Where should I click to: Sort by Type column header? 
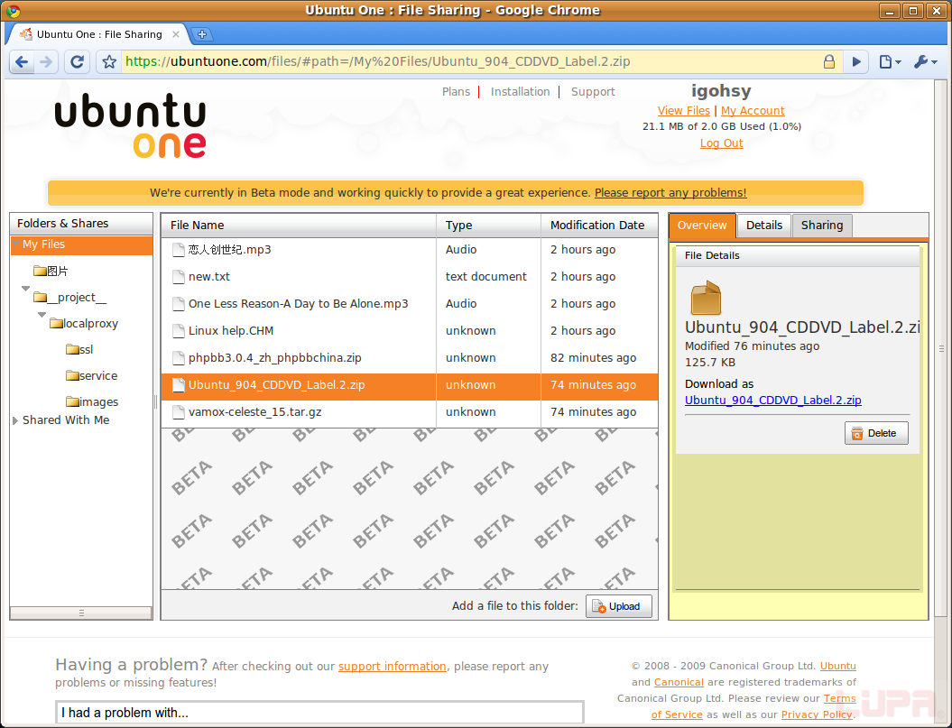coord(489,226)
